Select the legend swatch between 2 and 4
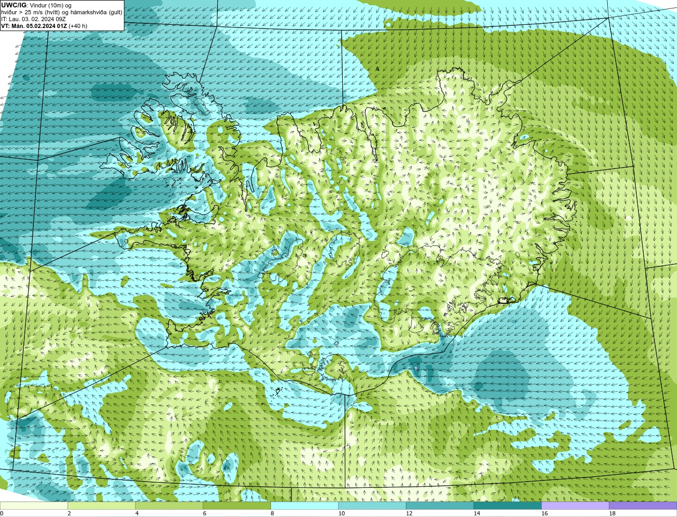This screenshot has height=517, width=677. pos(102,506)
